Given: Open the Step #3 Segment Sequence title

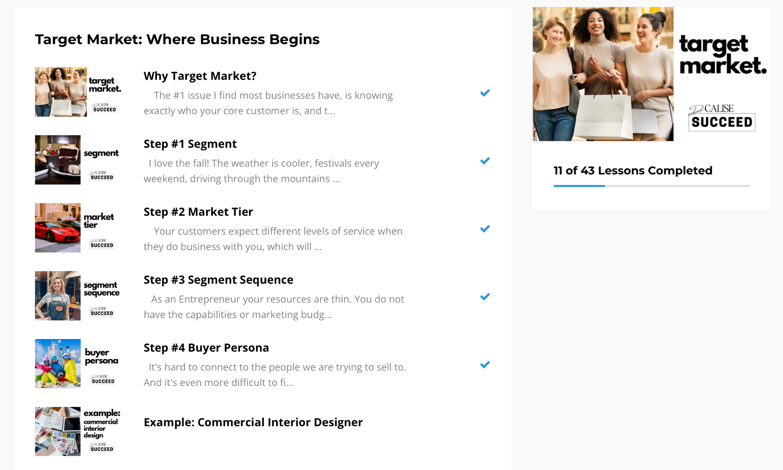Looking at the screenshot, I should pos(218,280).
